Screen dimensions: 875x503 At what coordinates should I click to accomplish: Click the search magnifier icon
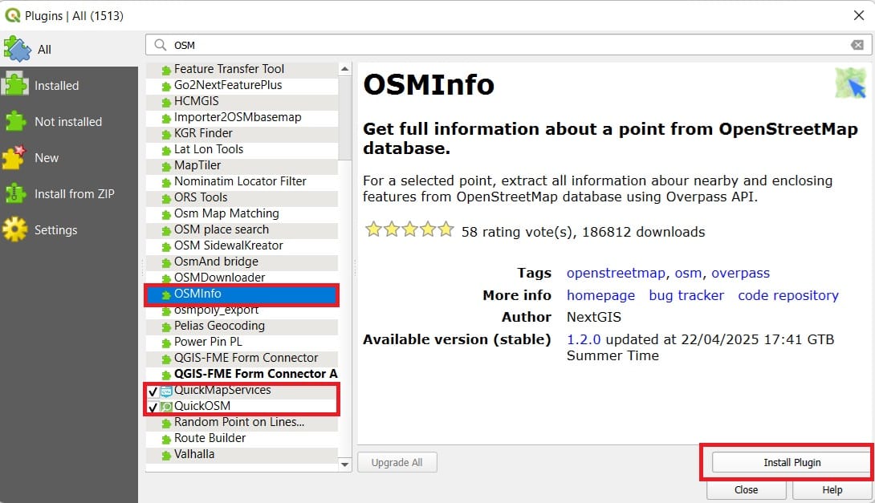161,45
